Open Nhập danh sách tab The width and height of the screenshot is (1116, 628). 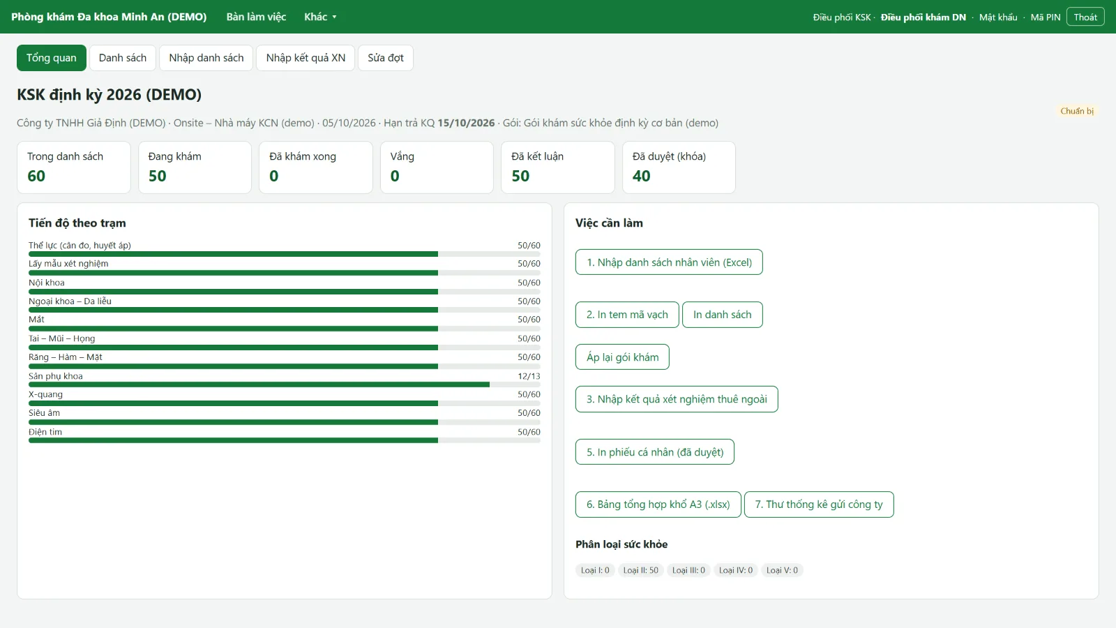[x=206, y=58]
